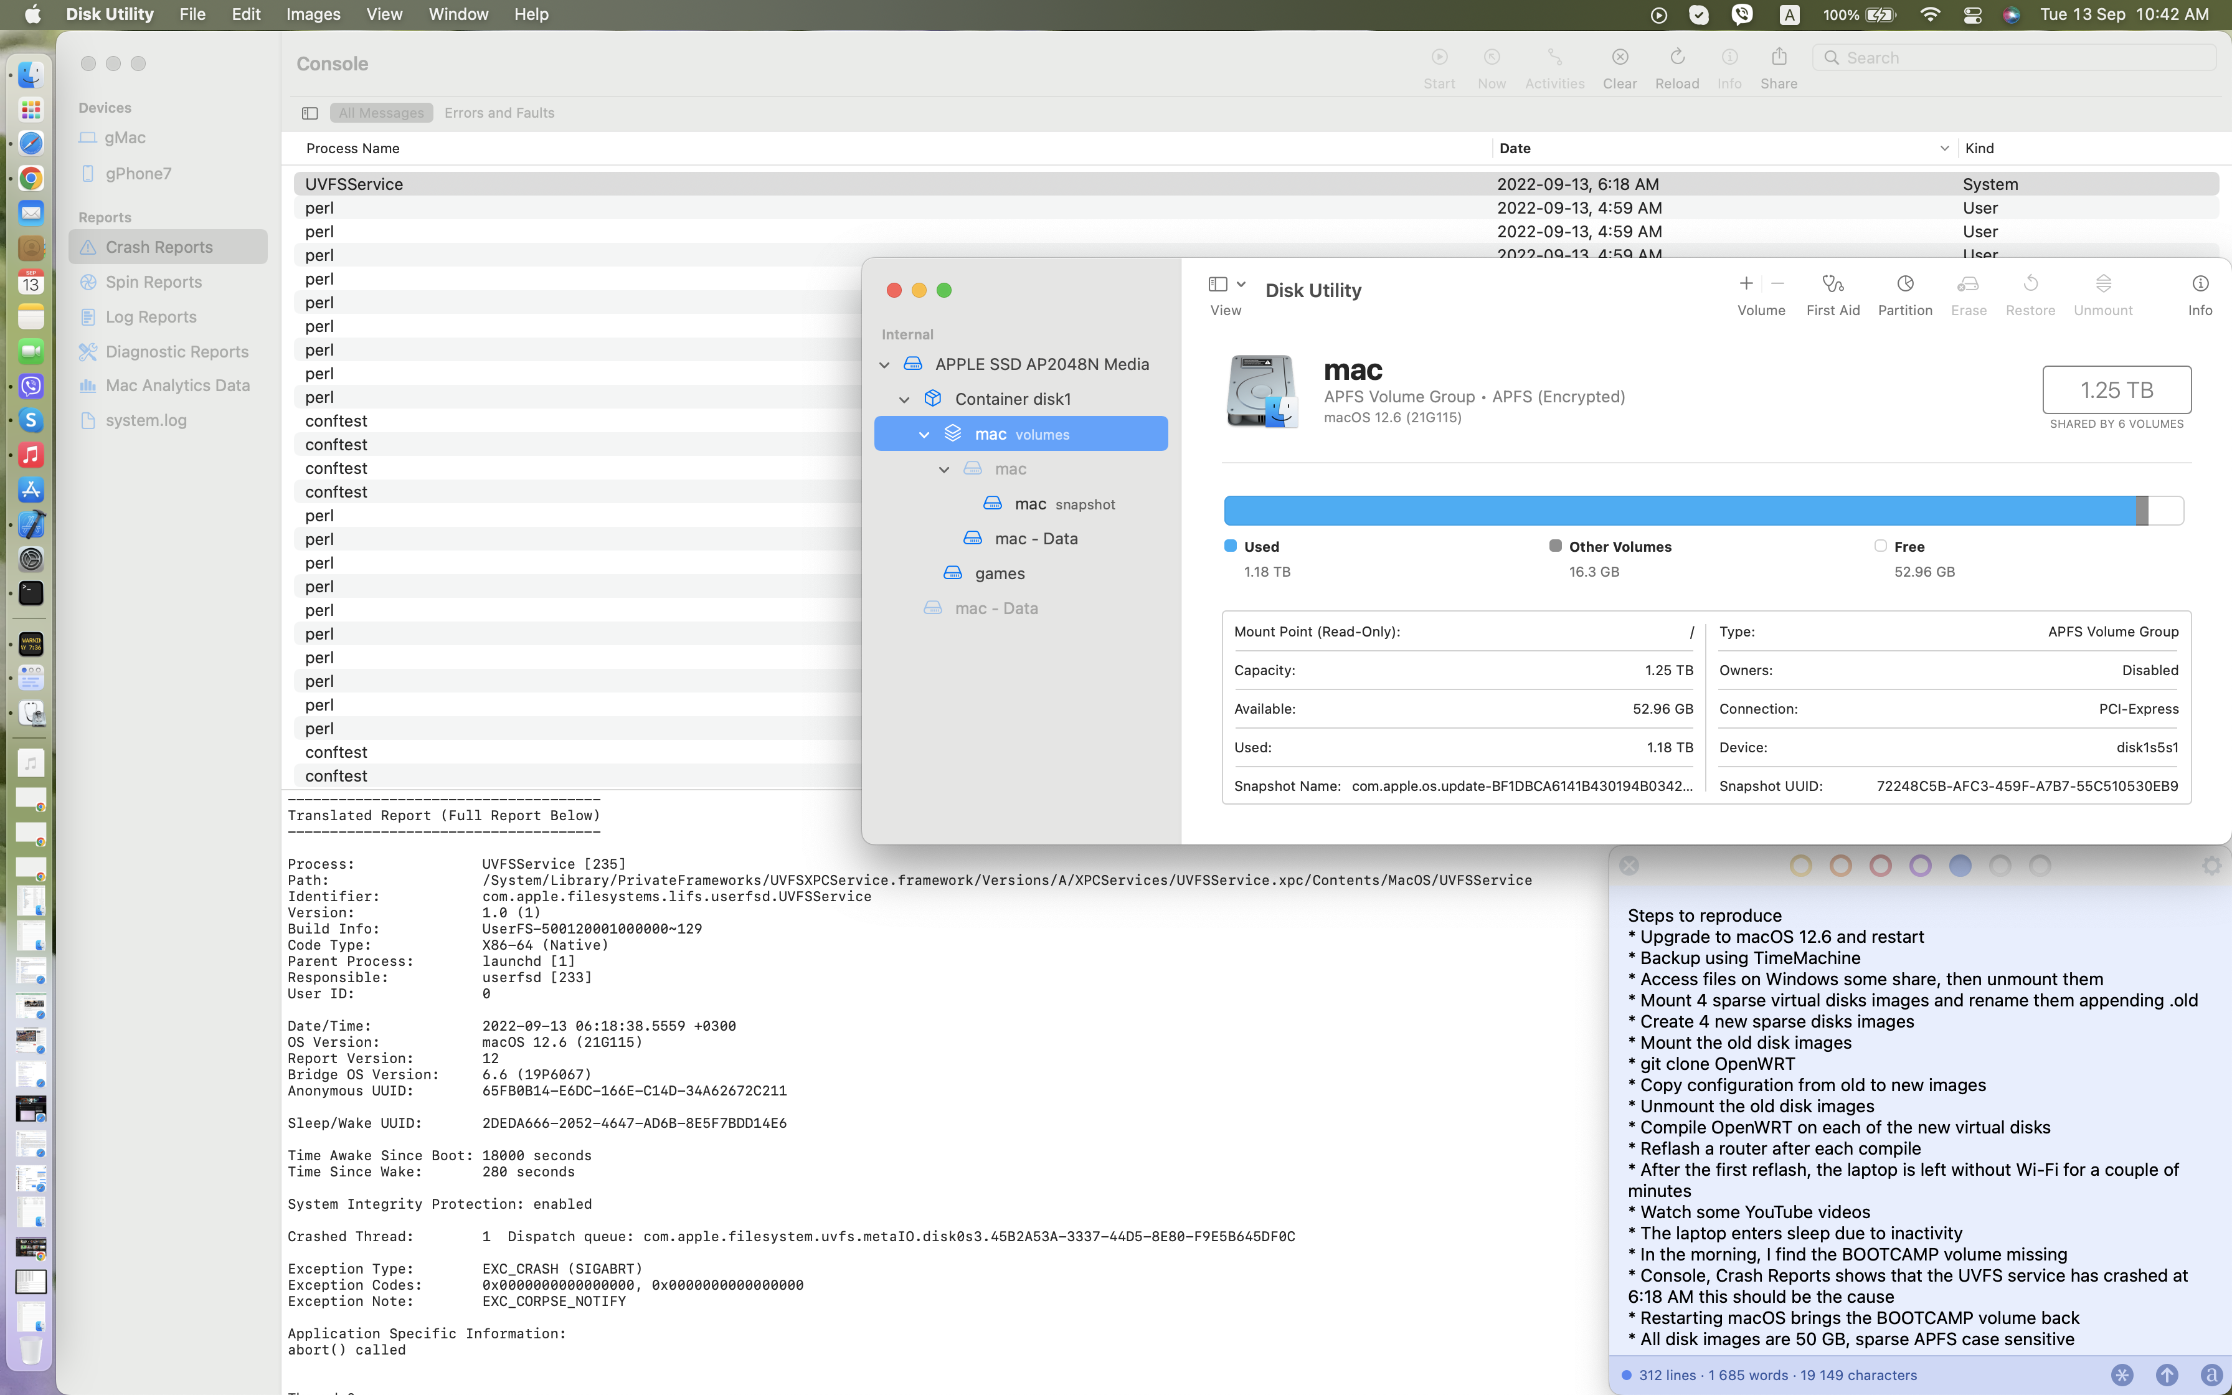Select the UVFSService crash report row
The height and width of the screenshot is (1395, 2232).
(1256, 184)
